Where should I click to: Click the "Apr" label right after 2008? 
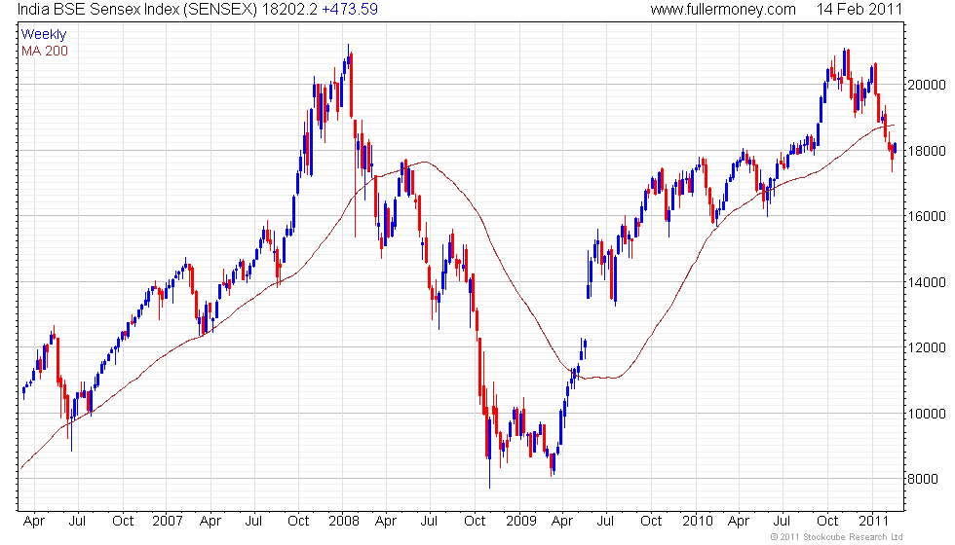[x=386, y=522]
